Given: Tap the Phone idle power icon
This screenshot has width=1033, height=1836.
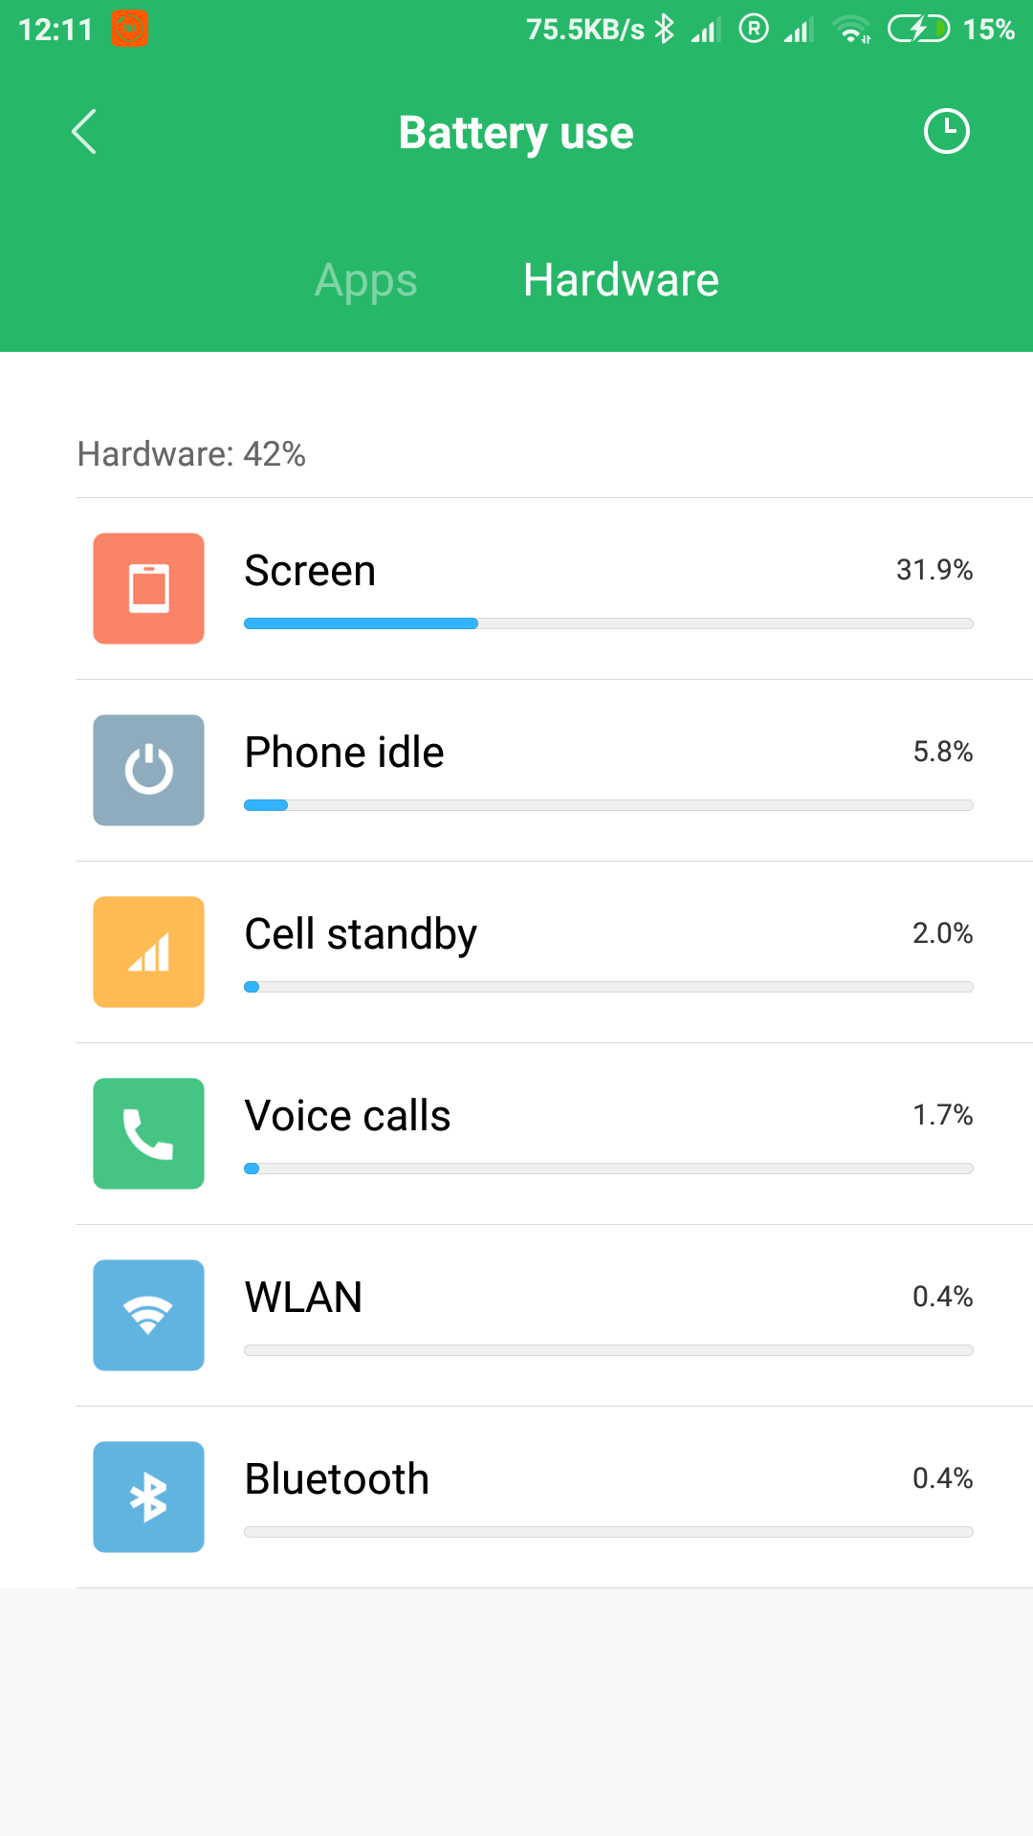Looking at the screenshot, I should tap(148, 770).
